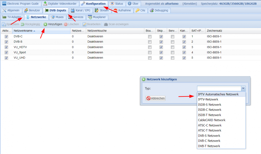Enable Bouquet checkbox in DVB-C row
Viewport: 261px width, 154px height.
pyautogui.click(x=150, y=37)
